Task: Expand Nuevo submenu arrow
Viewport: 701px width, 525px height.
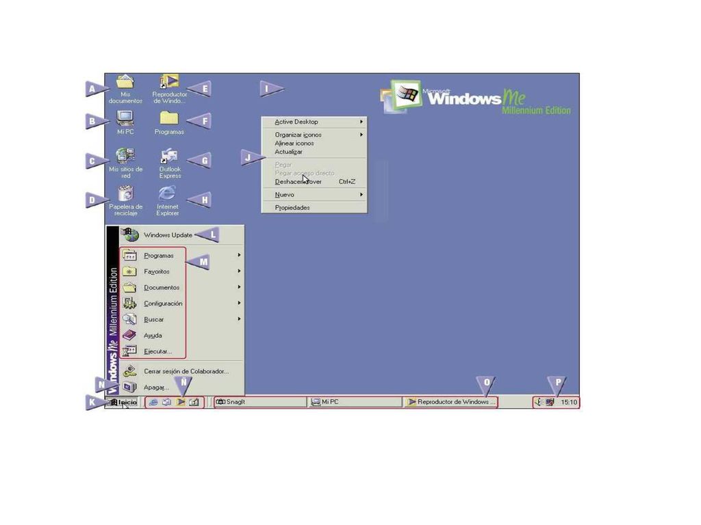Action: [361, 195]
